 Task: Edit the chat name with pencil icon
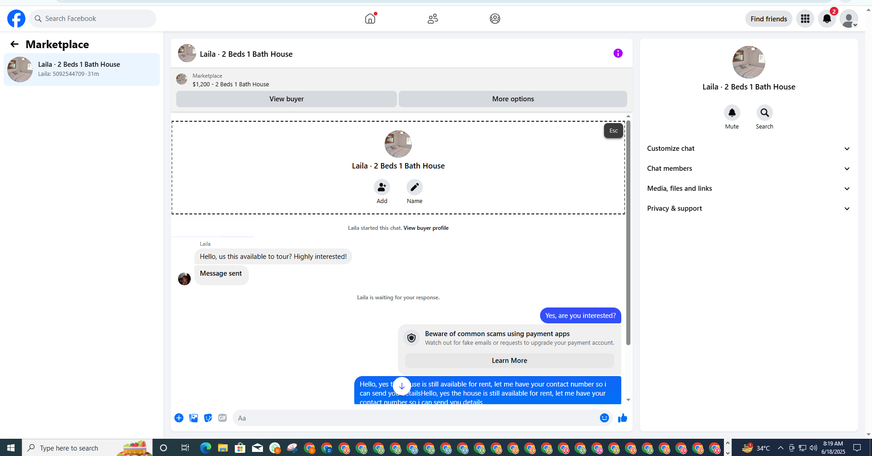pos(415,187)
